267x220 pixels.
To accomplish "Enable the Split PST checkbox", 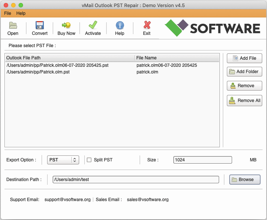I will (x=89, y=160).
